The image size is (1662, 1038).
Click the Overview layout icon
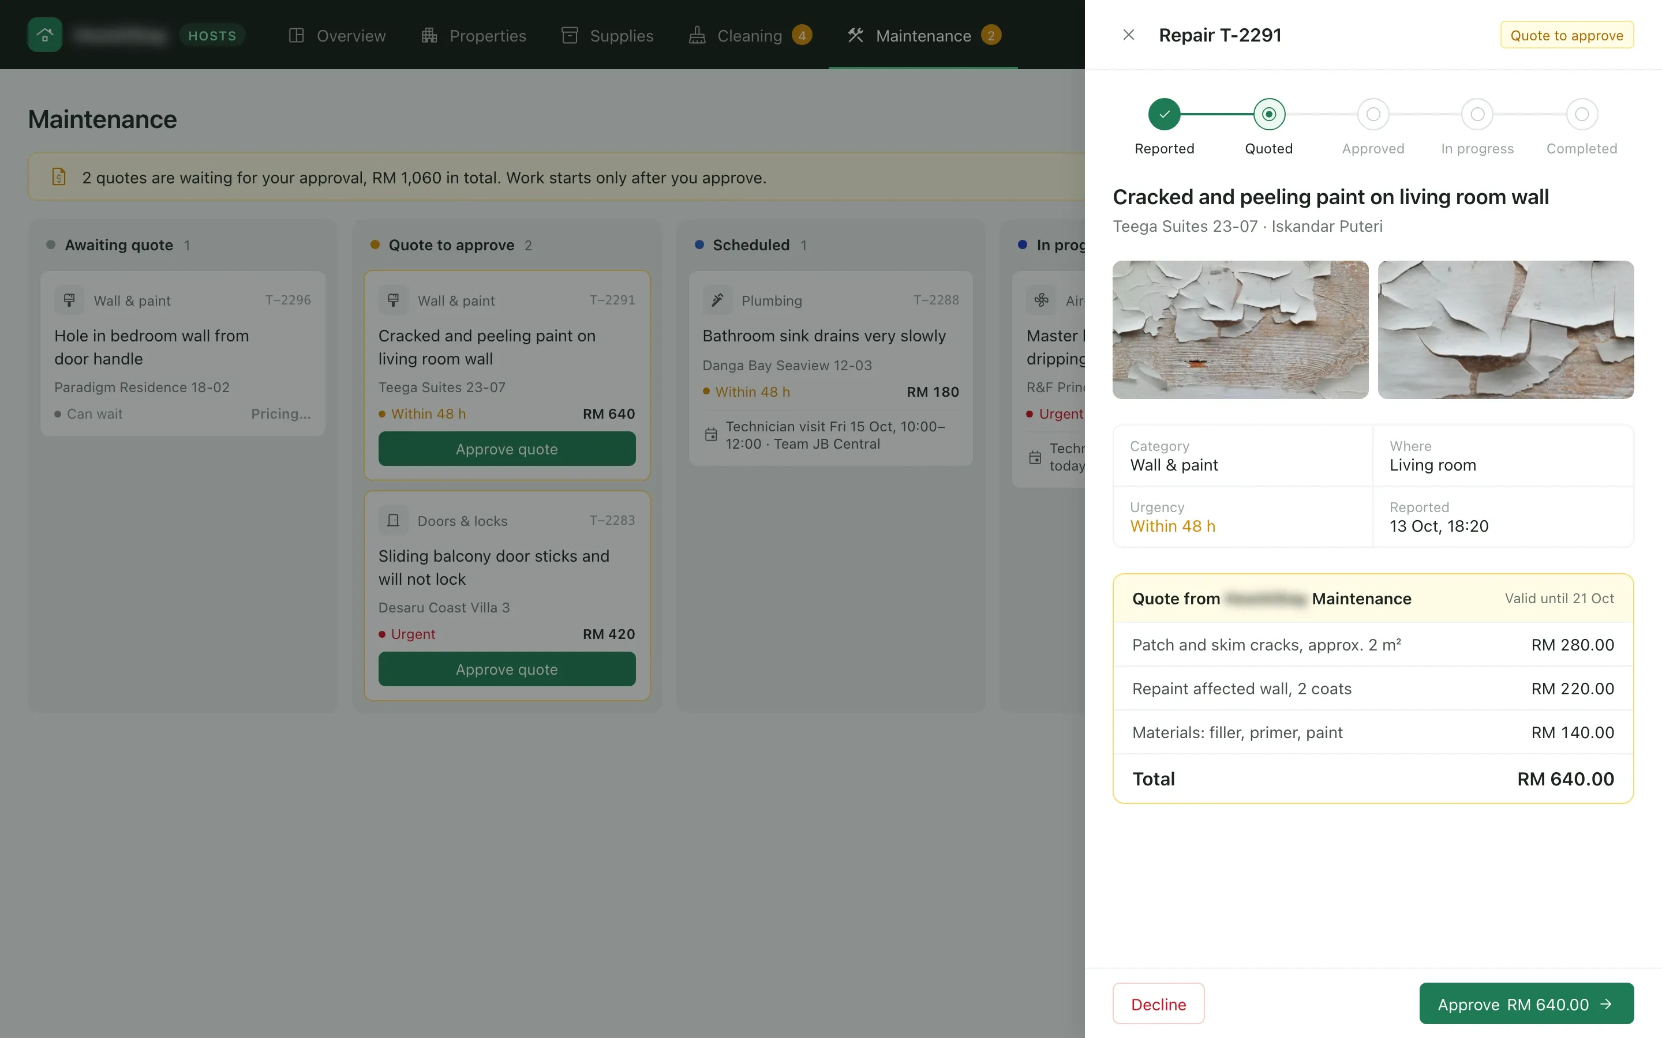(296, 35)
